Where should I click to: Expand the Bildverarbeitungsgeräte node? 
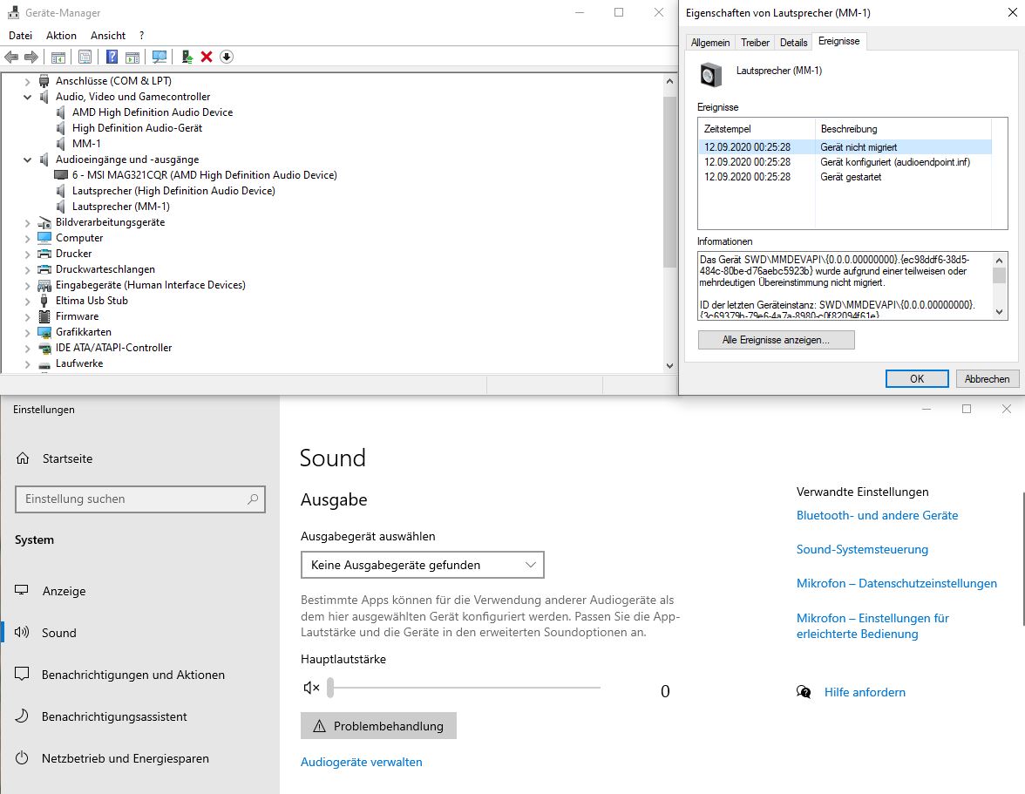28,223
